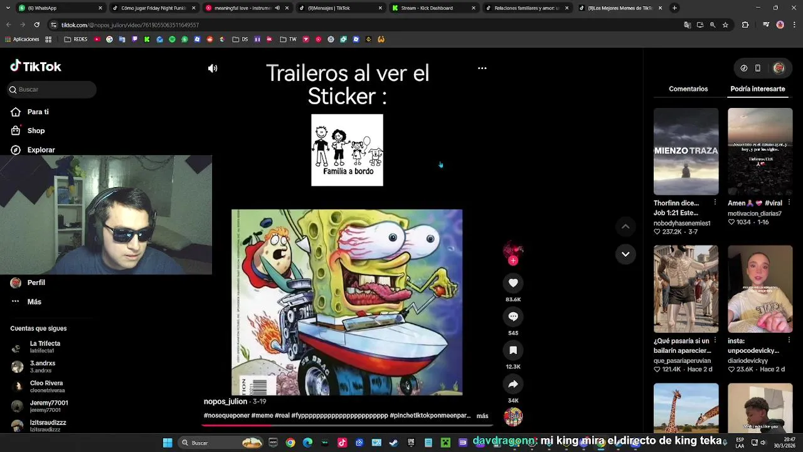The height and width of the screenshot is (452, 803).
Task: Open the ESP LAA language selector
Action: pos(740,443)
